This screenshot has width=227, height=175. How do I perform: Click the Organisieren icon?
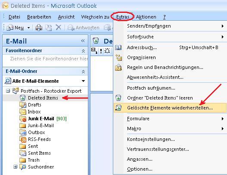(118, 57)
